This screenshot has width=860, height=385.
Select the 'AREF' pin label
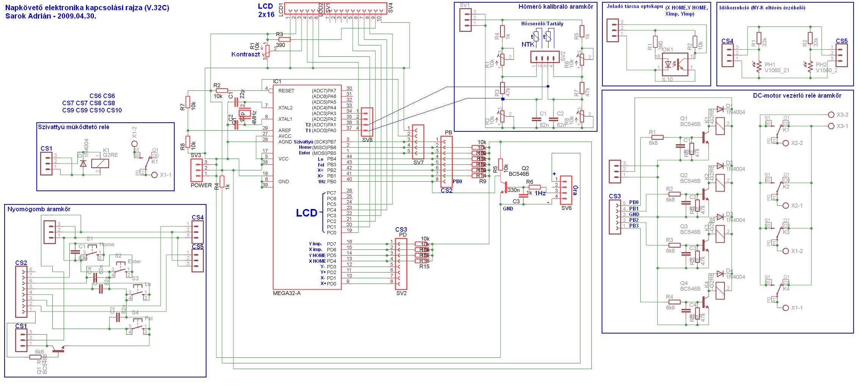[285, 131]
